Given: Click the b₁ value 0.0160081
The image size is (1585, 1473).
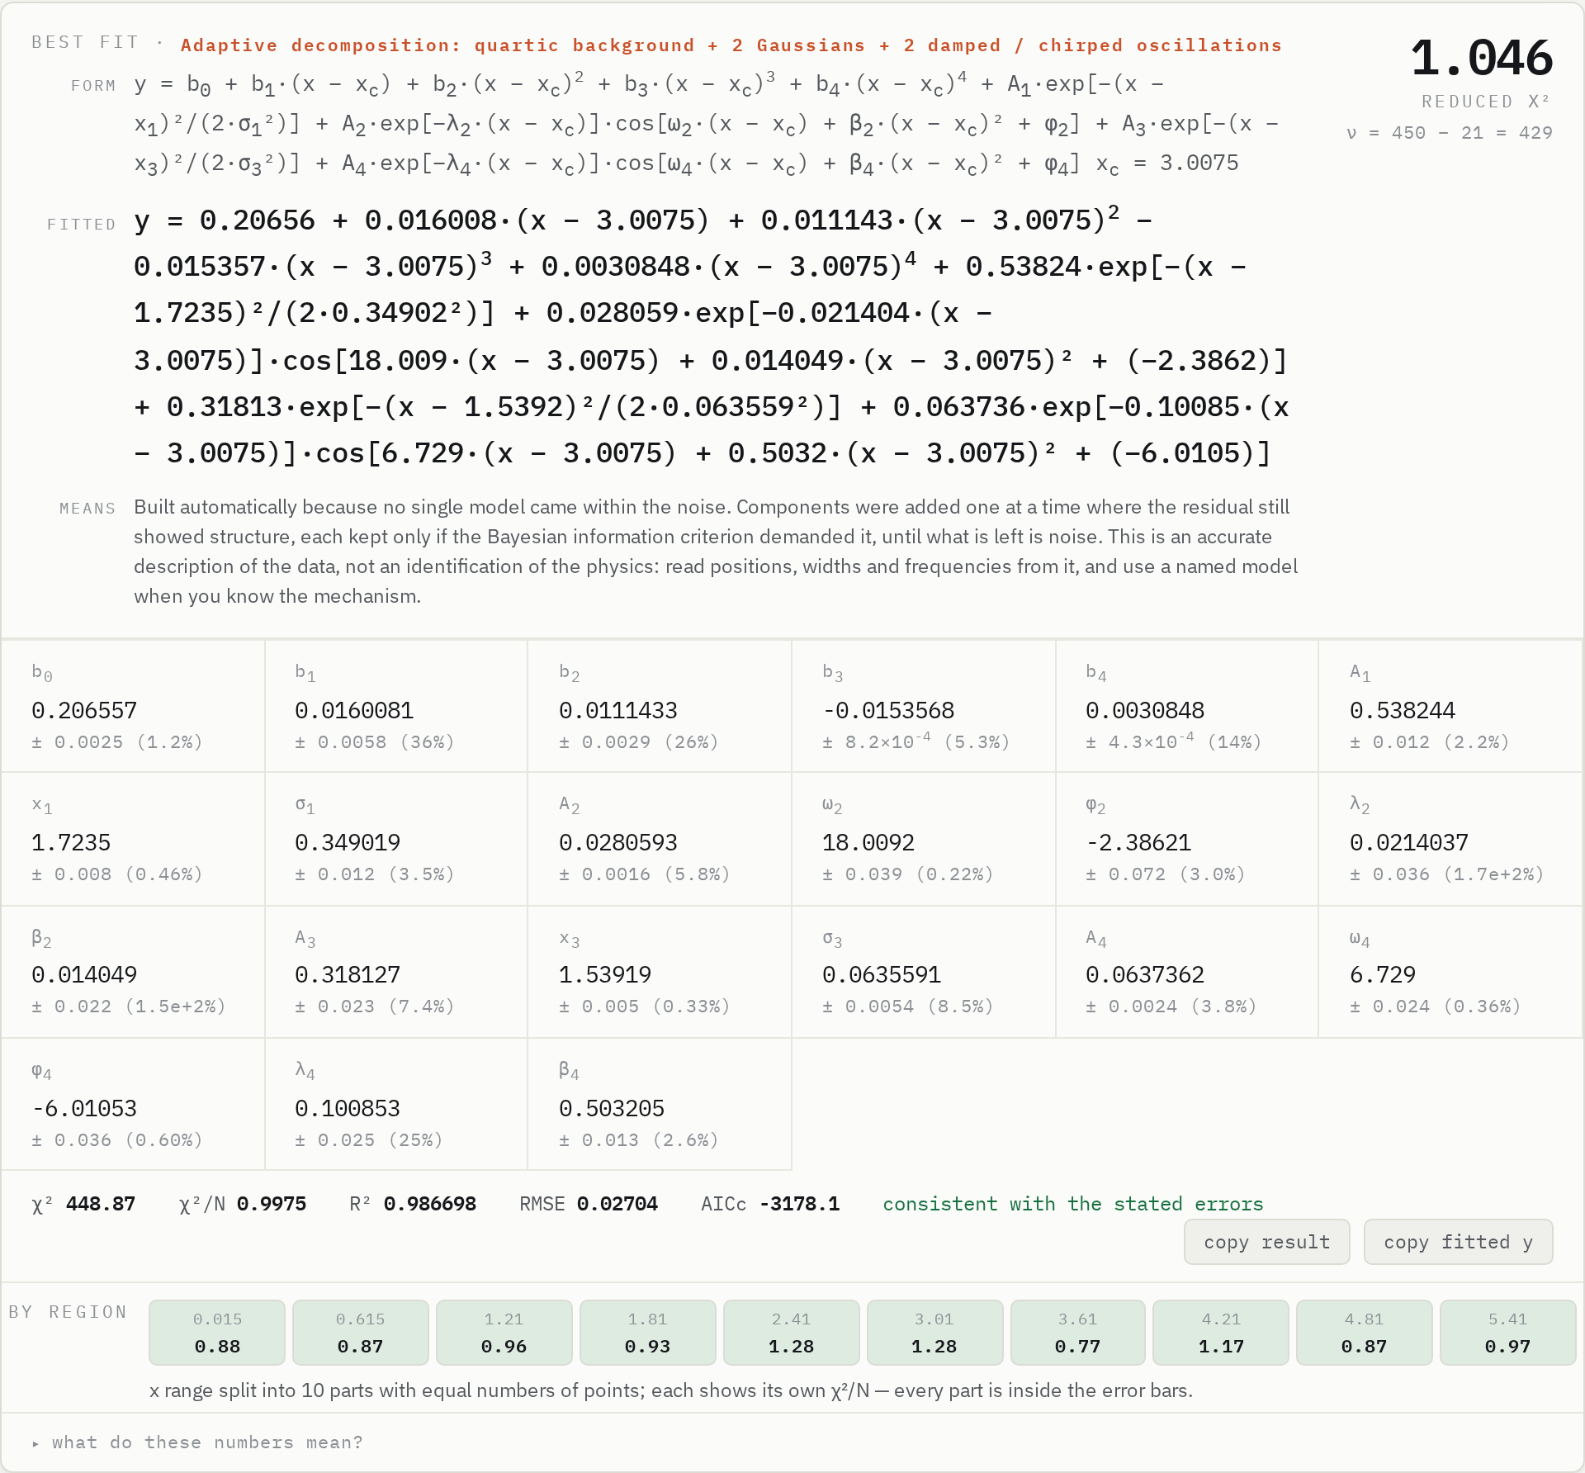Looking at the screenshot, I should [x=354, y=711].
